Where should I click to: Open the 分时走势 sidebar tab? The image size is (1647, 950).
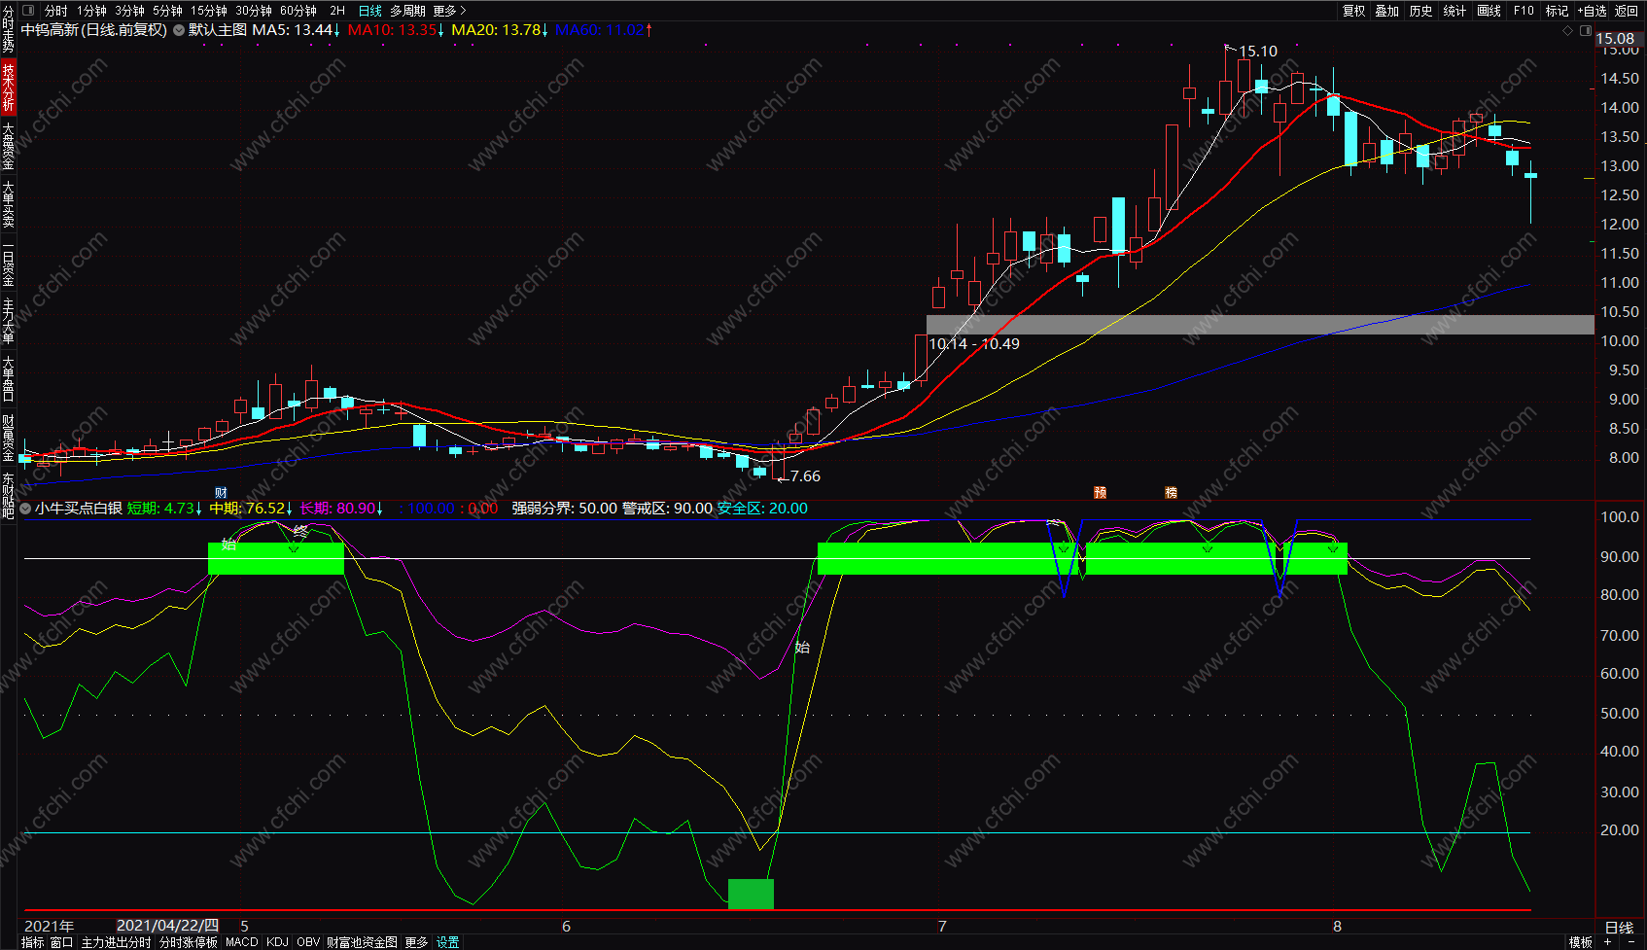tap(8, 29)
